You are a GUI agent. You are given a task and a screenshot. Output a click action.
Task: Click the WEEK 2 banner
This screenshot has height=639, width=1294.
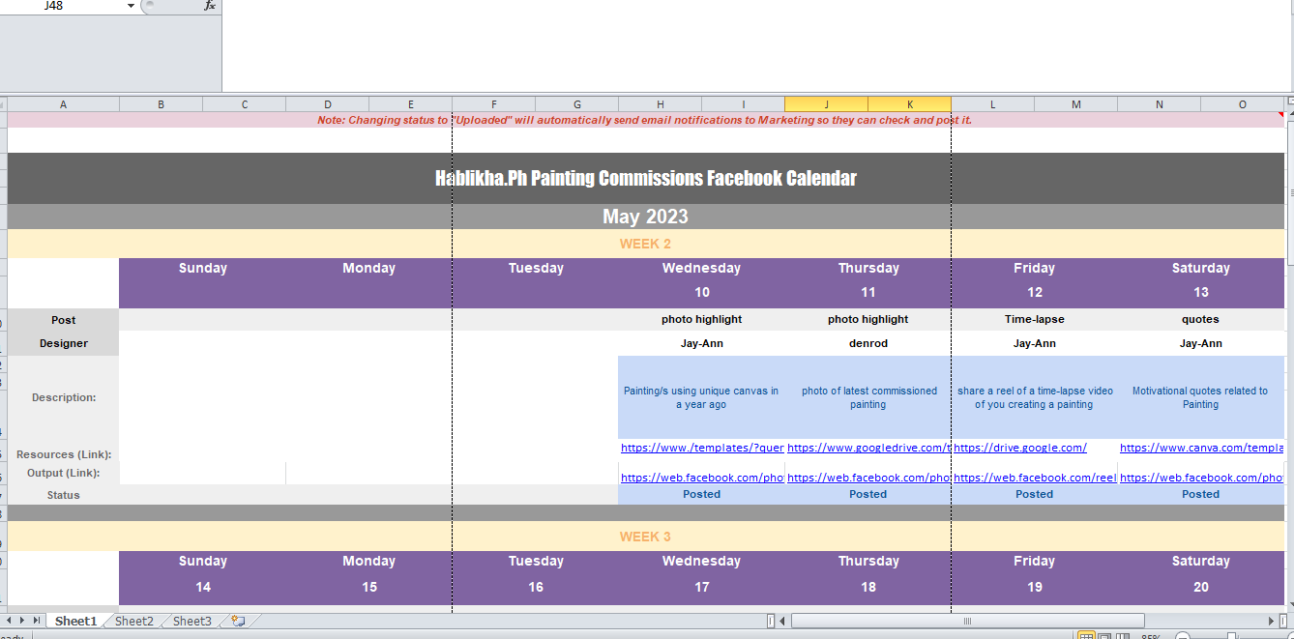click(645, 244)
